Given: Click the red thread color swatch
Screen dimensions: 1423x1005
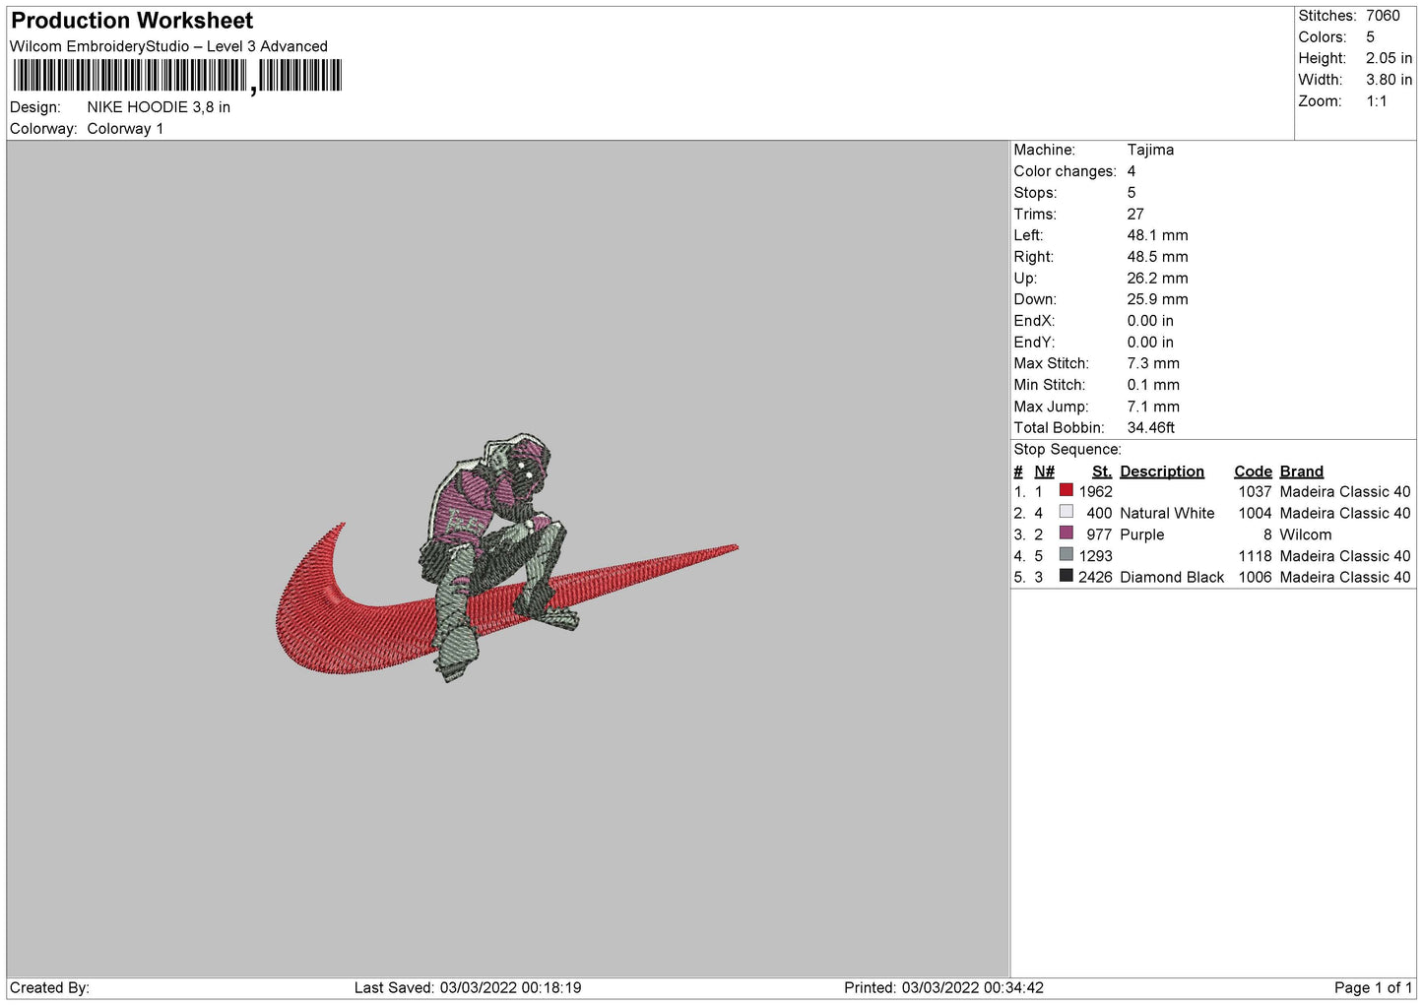Looking at the screenshot, I should click(1066, 490).
